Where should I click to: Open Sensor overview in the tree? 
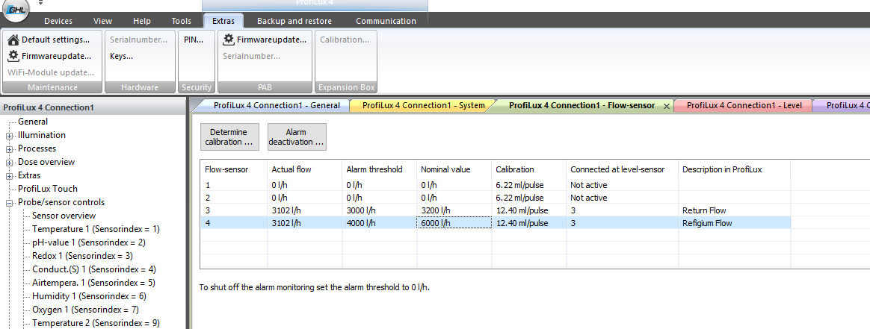[64, 216]
